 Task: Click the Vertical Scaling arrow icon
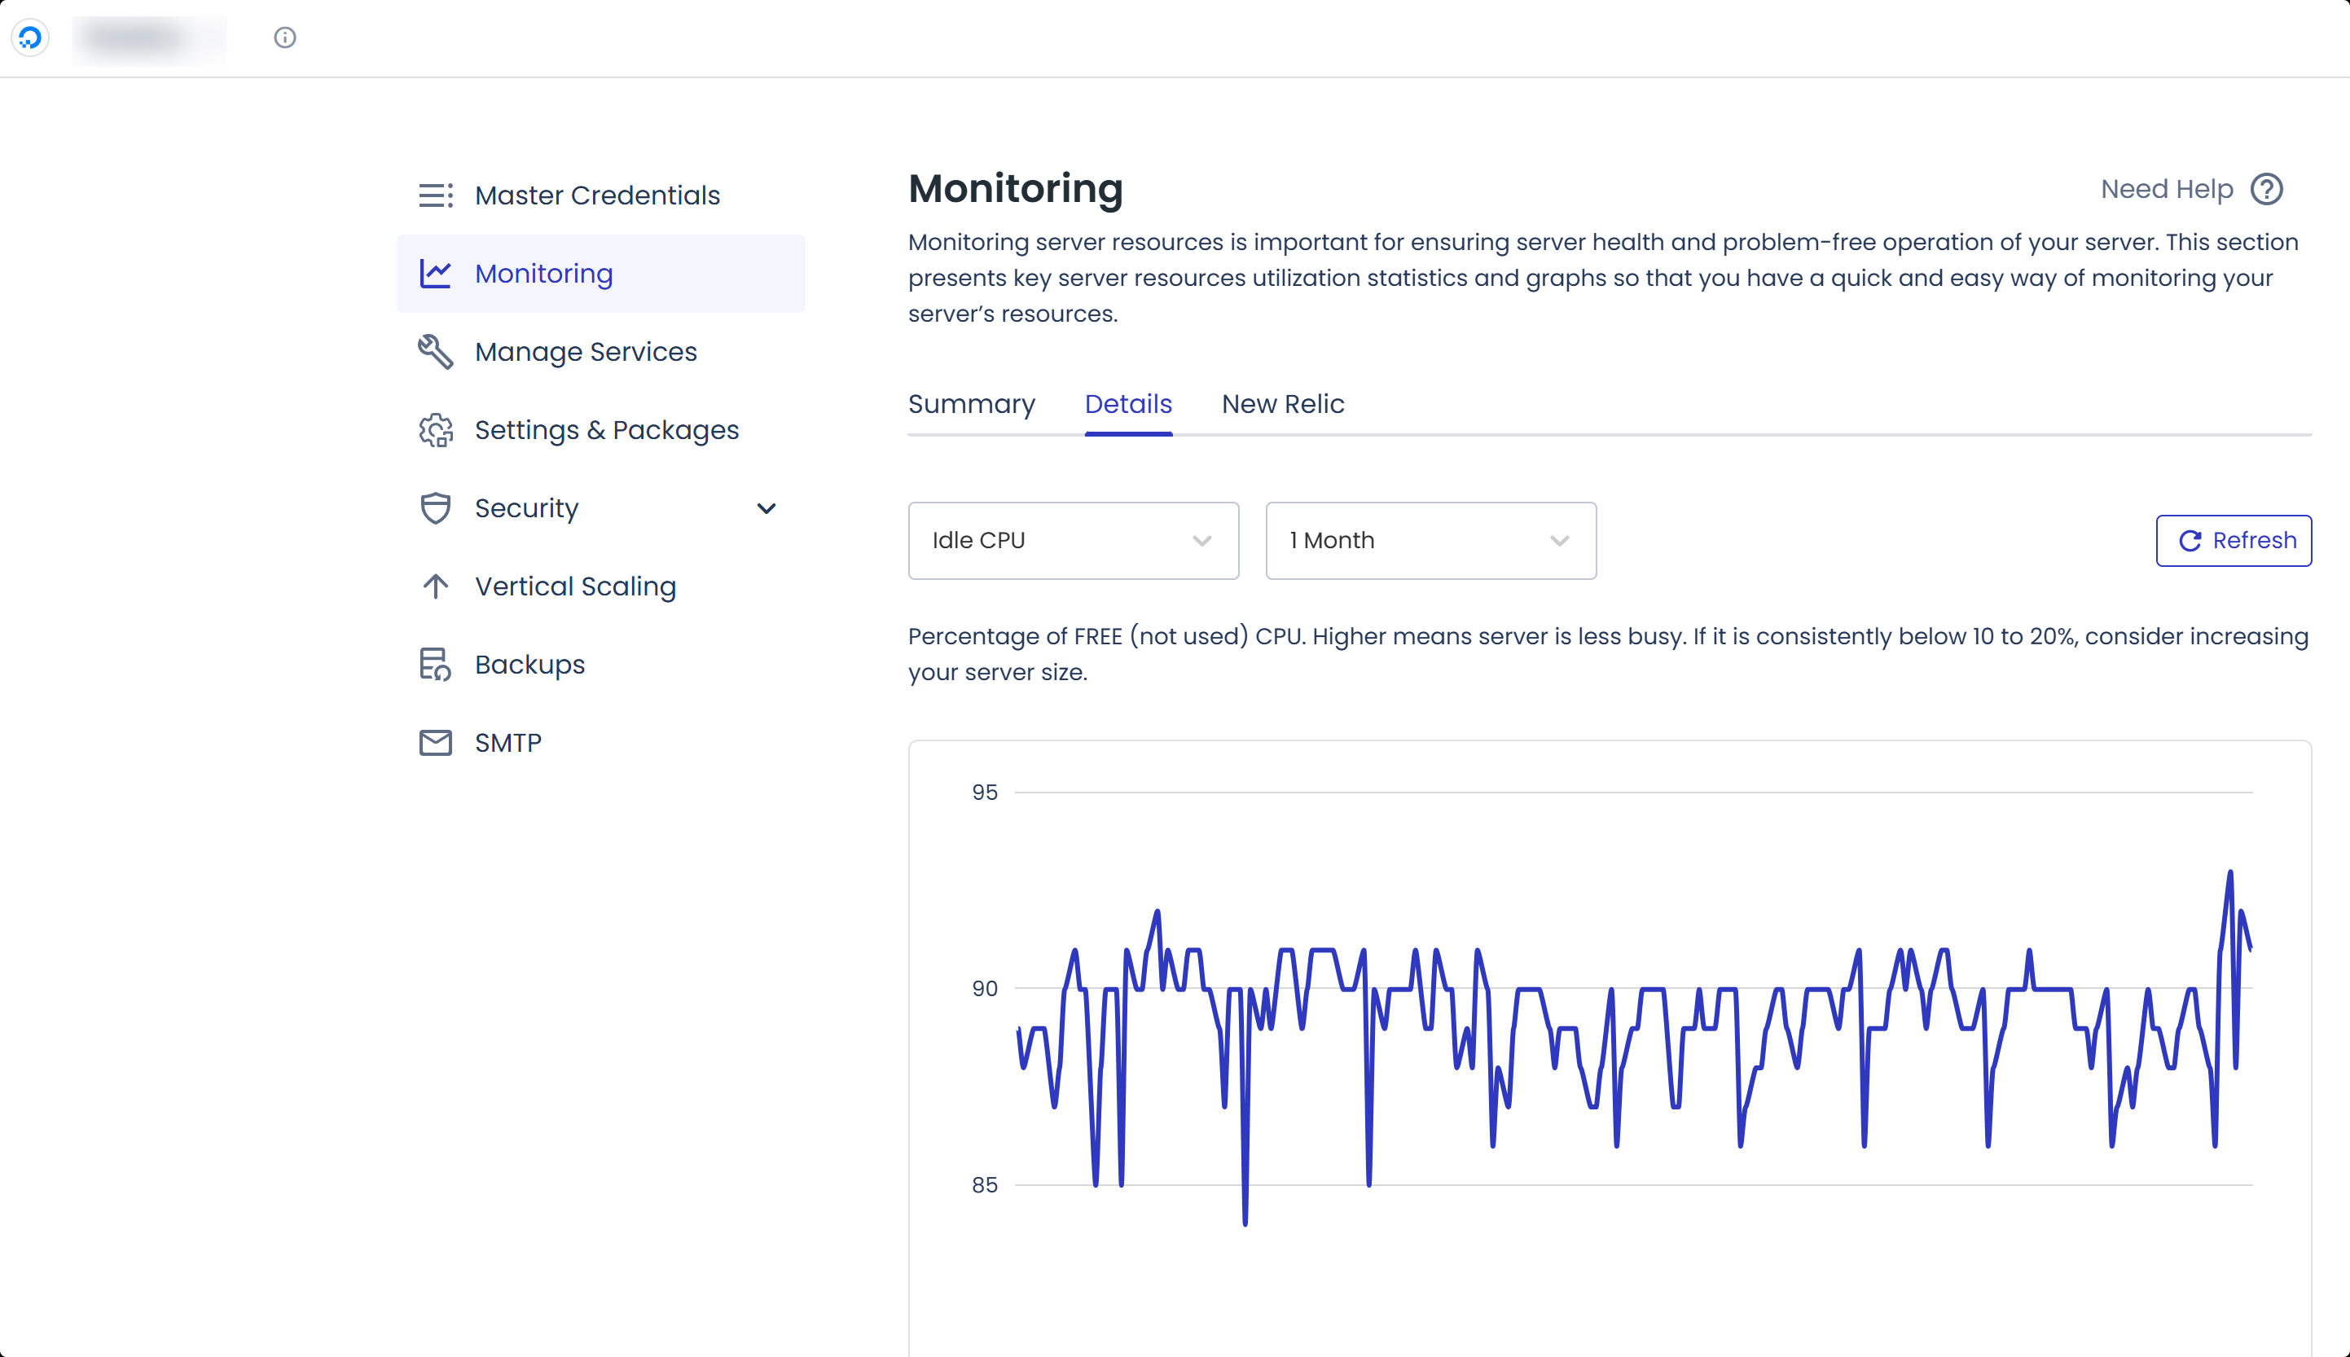coord(435,586)
